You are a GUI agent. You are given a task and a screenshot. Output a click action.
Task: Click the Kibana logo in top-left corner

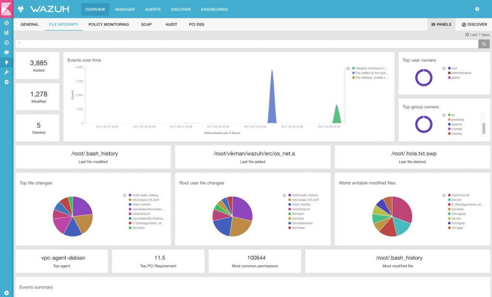click(x=6, y=9)
